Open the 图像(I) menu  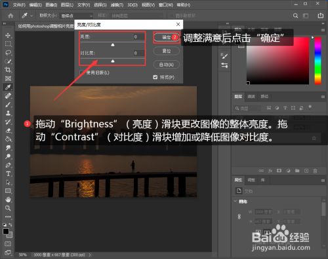(x=51, y=5)
